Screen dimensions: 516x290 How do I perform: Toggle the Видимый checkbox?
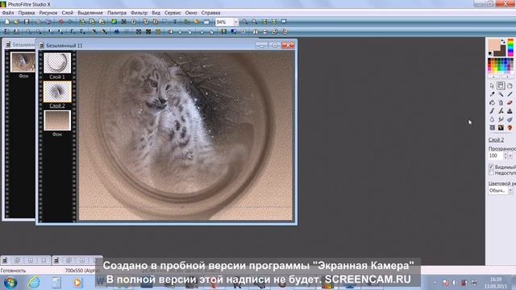pos(492,167)
